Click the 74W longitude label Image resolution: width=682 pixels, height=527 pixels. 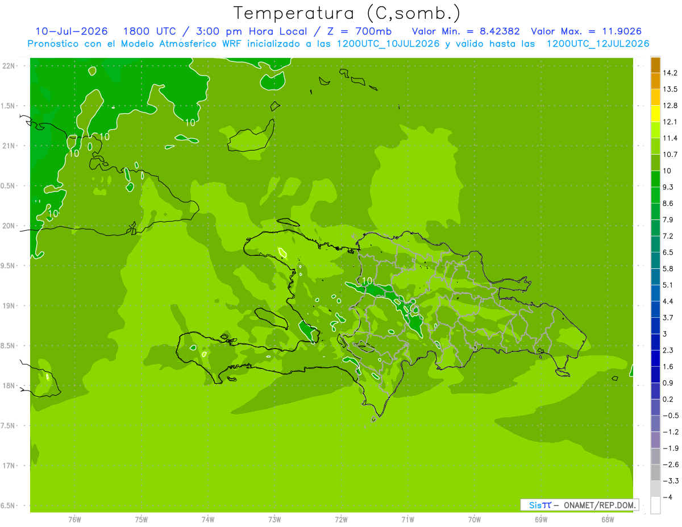point(208,520)
